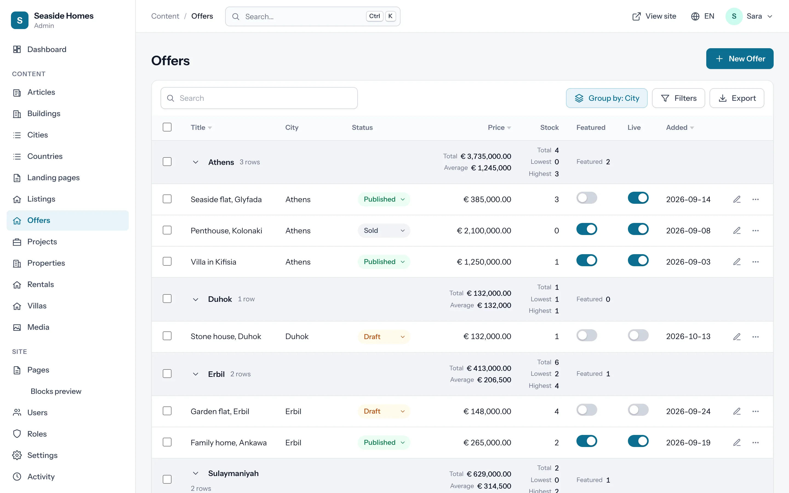This screenshot has width=789, height=493.
Task: Navigate to Media in the sidebar
Action: [x=67, y=327]
